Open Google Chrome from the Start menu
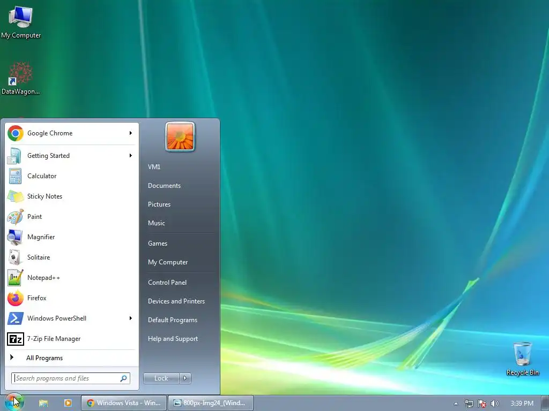The image size is (549, 411). [x=72, y=133]
